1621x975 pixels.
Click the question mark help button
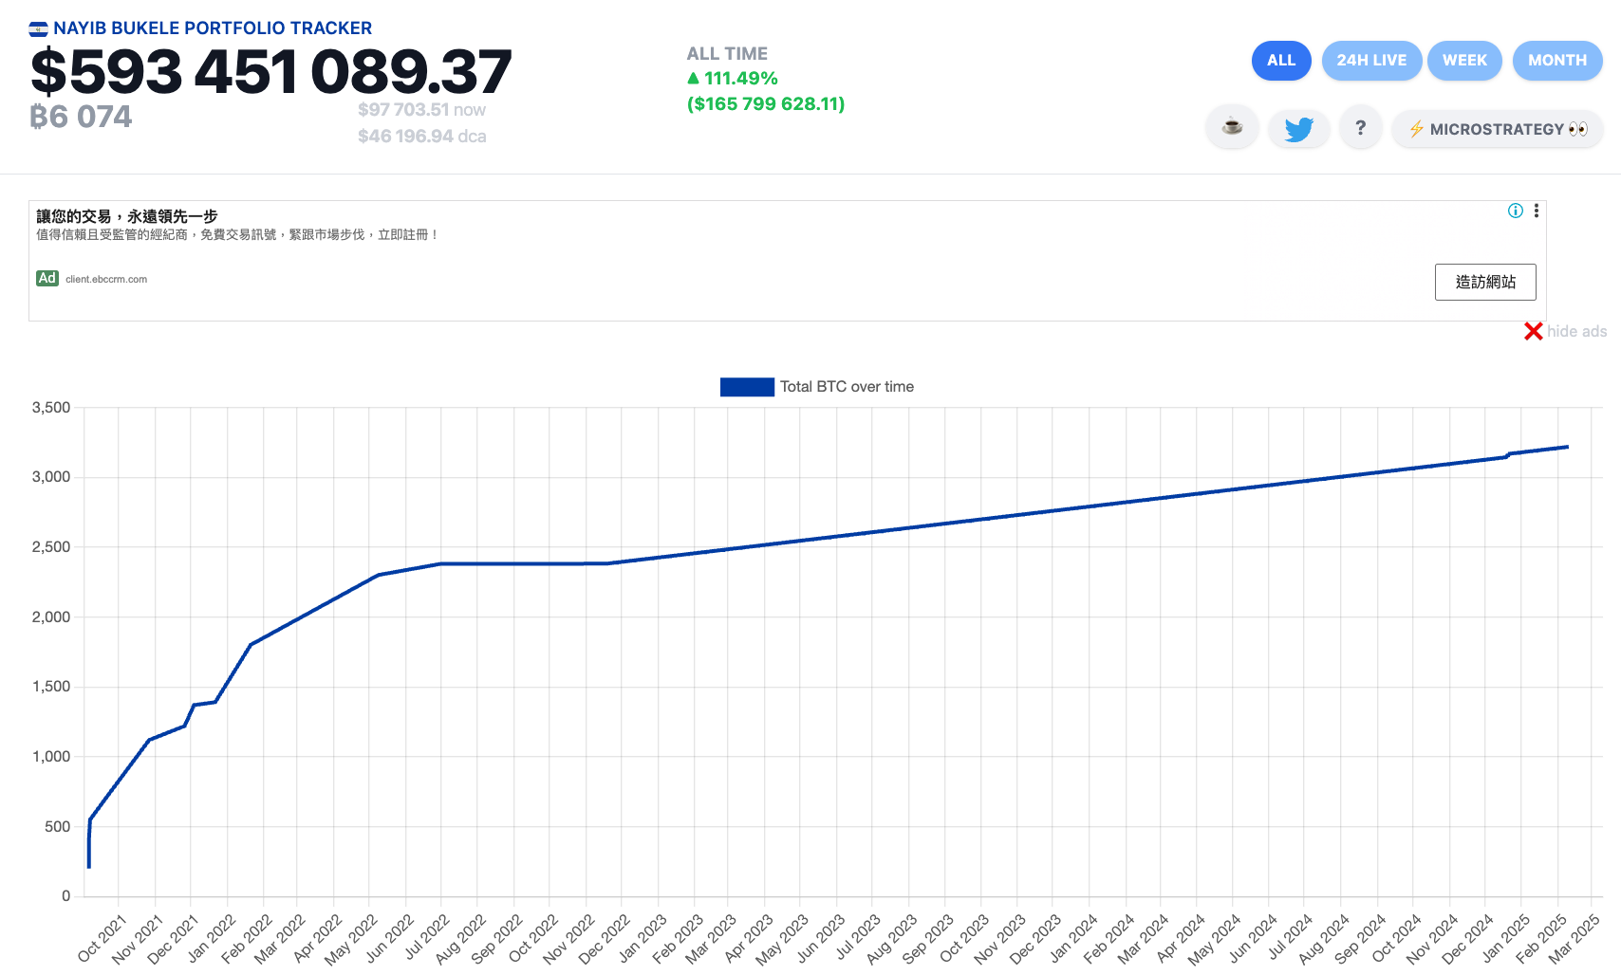click(x=1360, y=128)
